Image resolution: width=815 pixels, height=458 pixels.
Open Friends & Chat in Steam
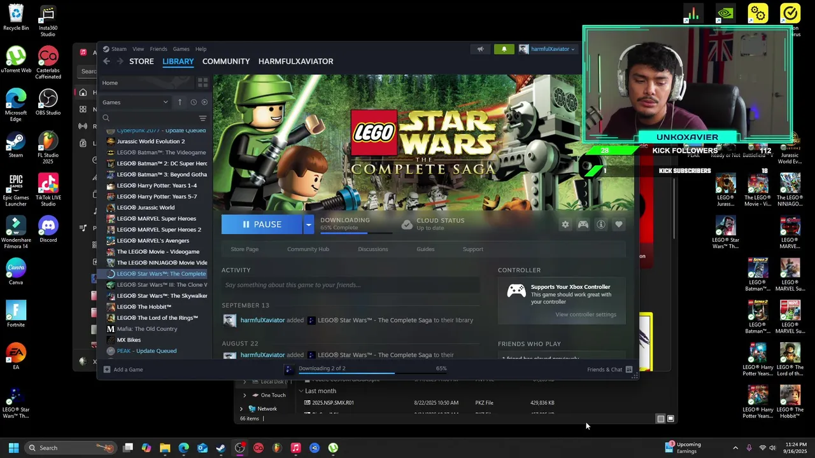point(609,370)
